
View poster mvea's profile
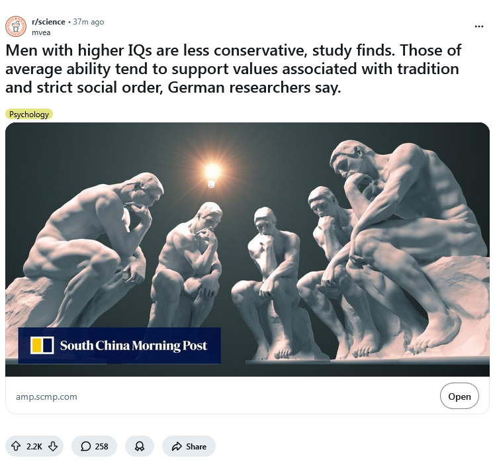(41, 32)
